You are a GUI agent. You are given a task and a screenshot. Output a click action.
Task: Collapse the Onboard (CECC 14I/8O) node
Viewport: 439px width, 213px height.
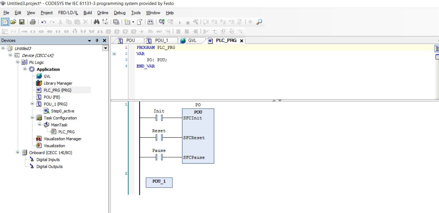[x=18, y=153]
